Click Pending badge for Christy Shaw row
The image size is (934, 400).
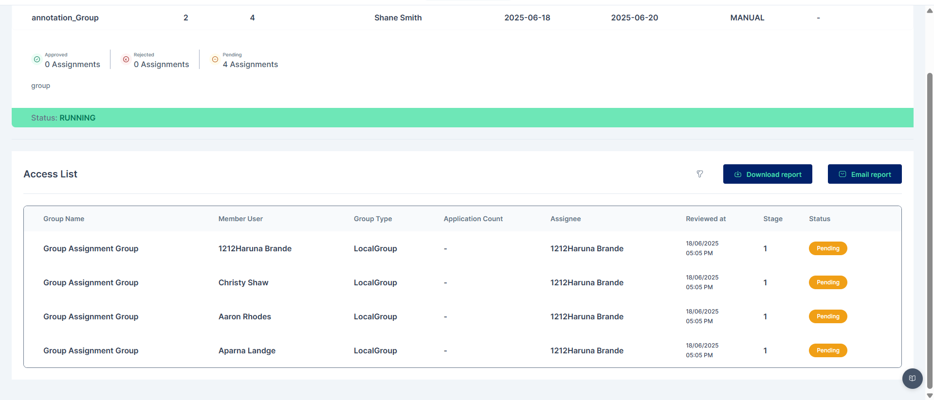827,282
